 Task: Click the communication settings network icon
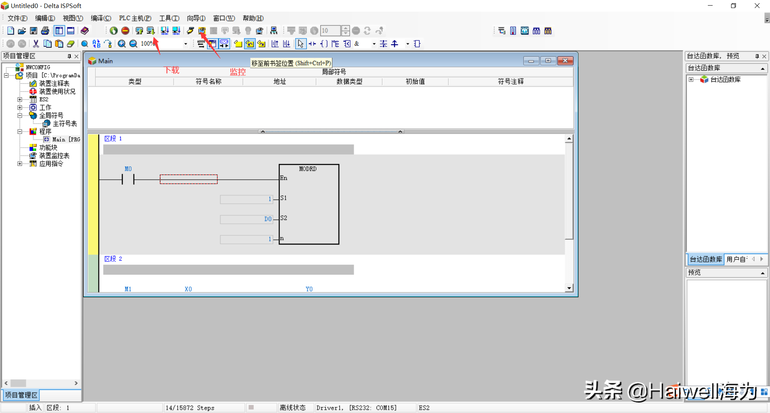[x=274, y=31]
